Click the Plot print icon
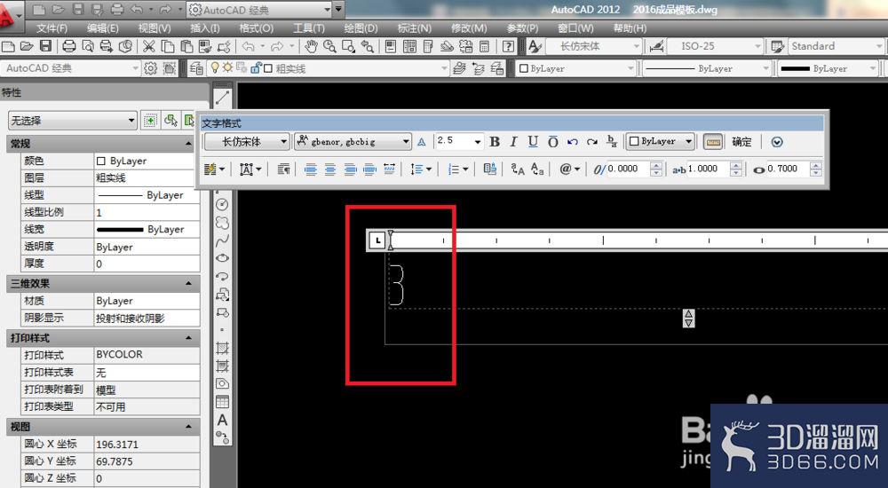 click(x=69, y=46)
